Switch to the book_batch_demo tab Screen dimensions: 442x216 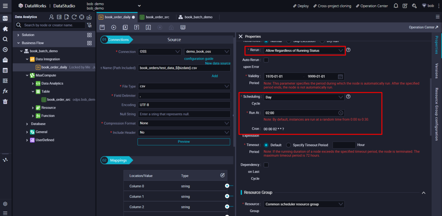coord(198,17)
